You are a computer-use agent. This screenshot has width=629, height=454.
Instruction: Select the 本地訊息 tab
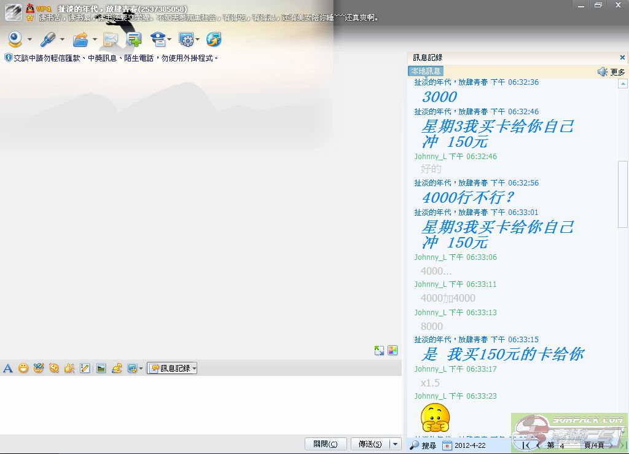[426, 71]
